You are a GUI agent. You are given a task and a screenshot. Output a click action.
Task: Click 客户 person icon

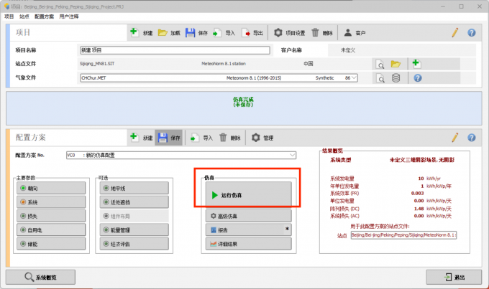[x=348, y=33]
